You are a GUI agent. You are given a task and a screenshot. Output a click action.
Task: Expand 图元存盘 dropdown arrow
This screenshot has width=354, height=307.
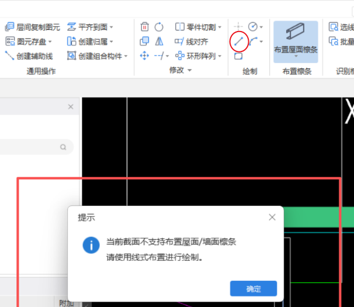point(50,42)
